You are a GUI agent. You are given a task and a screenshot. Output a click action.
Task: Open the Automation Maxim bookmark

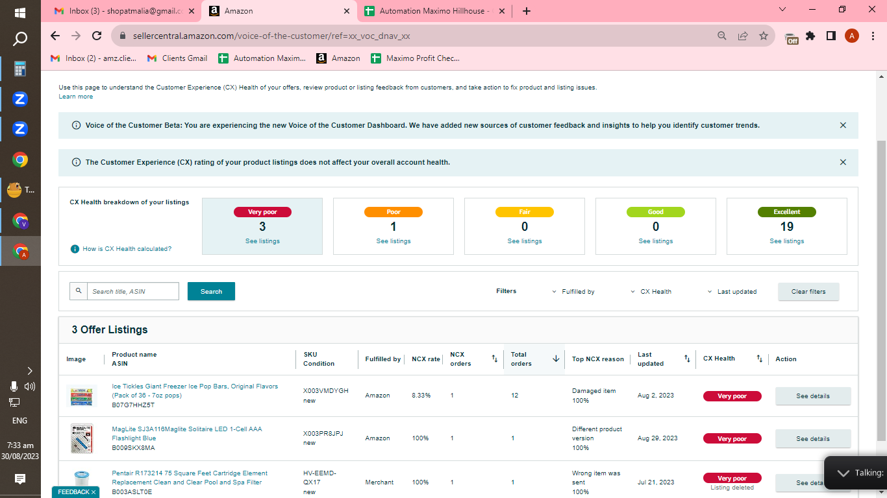[x=262, y=58]
